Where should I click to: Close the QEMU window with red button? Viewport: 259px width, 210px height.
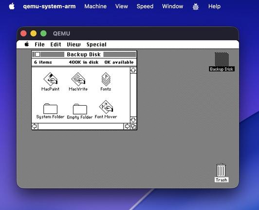pyautogui.click(x=23, y=33)
